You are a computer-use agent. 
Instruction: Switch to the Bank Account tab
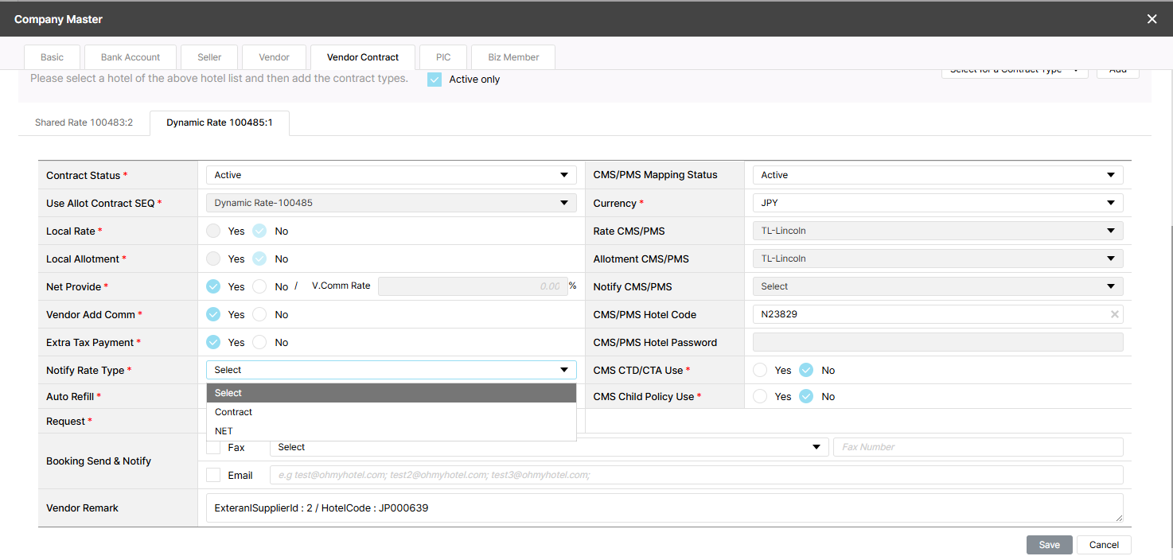(131, 57)
